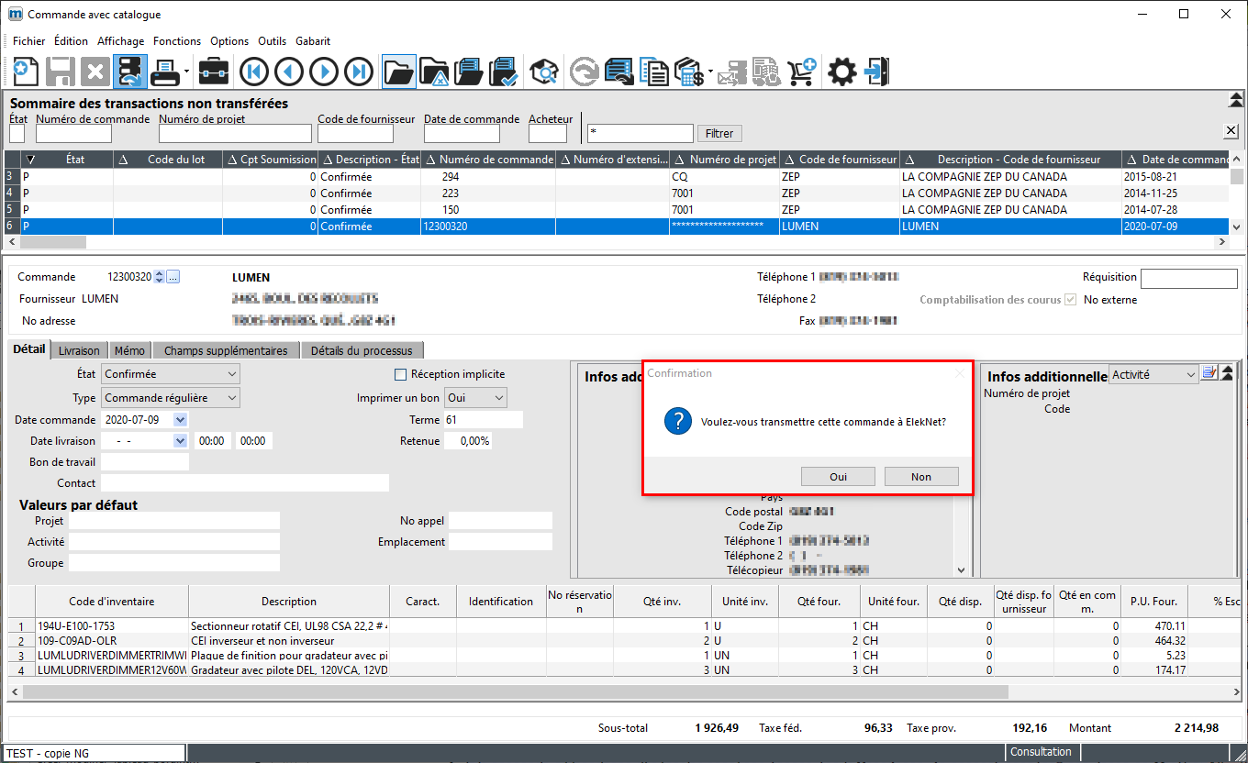Go to the previous record
The width and height of the screenshot is (1248, 763).
point(290,71)
